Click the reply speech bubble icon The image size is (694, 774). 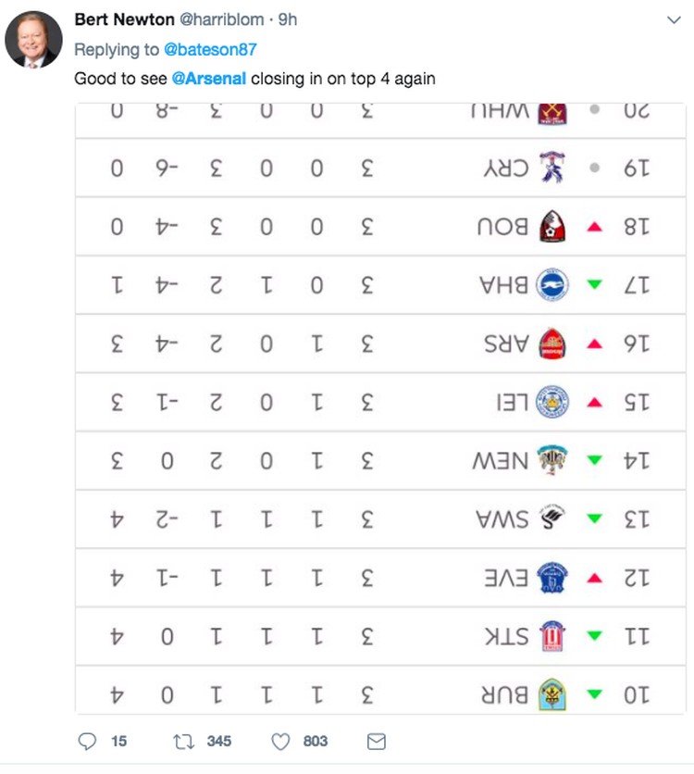click(87, 742)
